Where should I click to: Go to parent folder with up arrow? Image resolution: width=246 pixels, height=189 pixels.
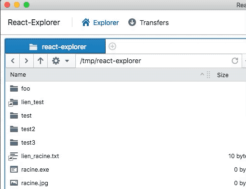coord(41,61)
